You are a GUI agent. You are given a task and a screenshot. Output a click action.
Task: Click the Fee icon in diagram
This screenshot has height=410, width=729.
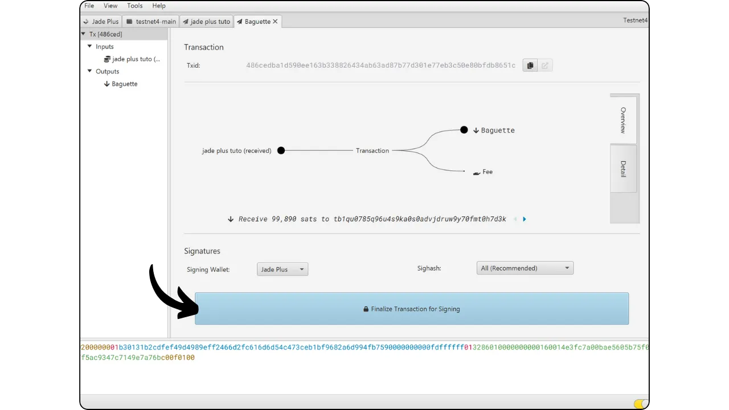pyautogui.click(x=477, y=173)
